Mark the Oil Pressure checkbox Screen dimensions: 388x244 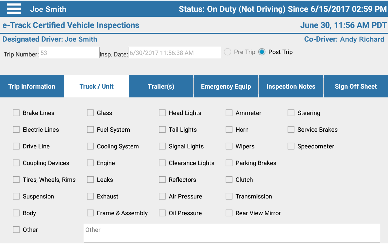point(162,213)
